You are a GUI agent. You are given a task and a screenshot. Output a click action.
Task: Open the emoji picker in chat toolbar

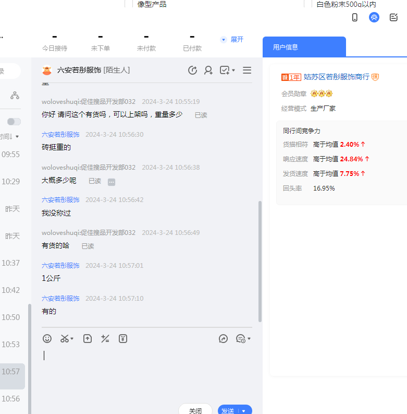(x=47, y=339)
